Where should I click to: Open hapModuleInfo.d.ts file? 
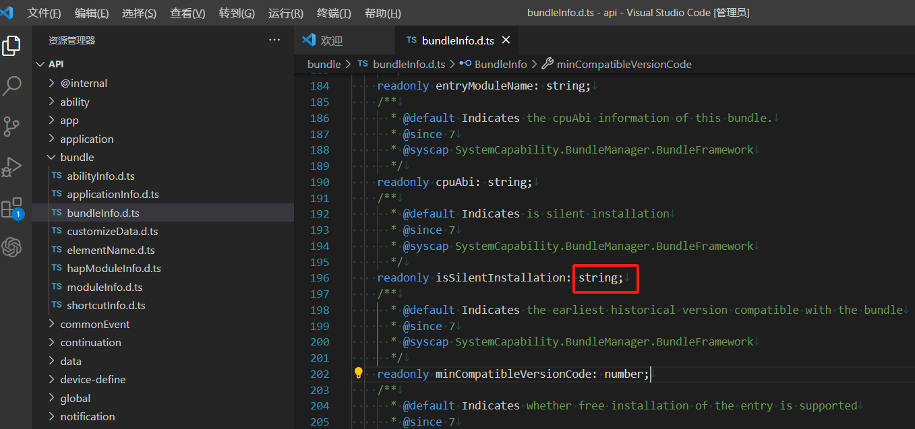163,268
